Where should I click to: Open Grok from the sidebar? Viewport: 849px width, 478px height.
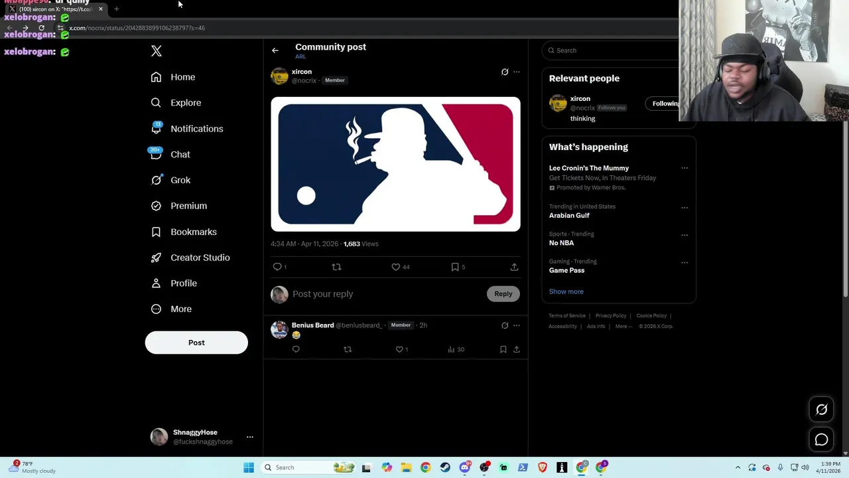point(170,180)
